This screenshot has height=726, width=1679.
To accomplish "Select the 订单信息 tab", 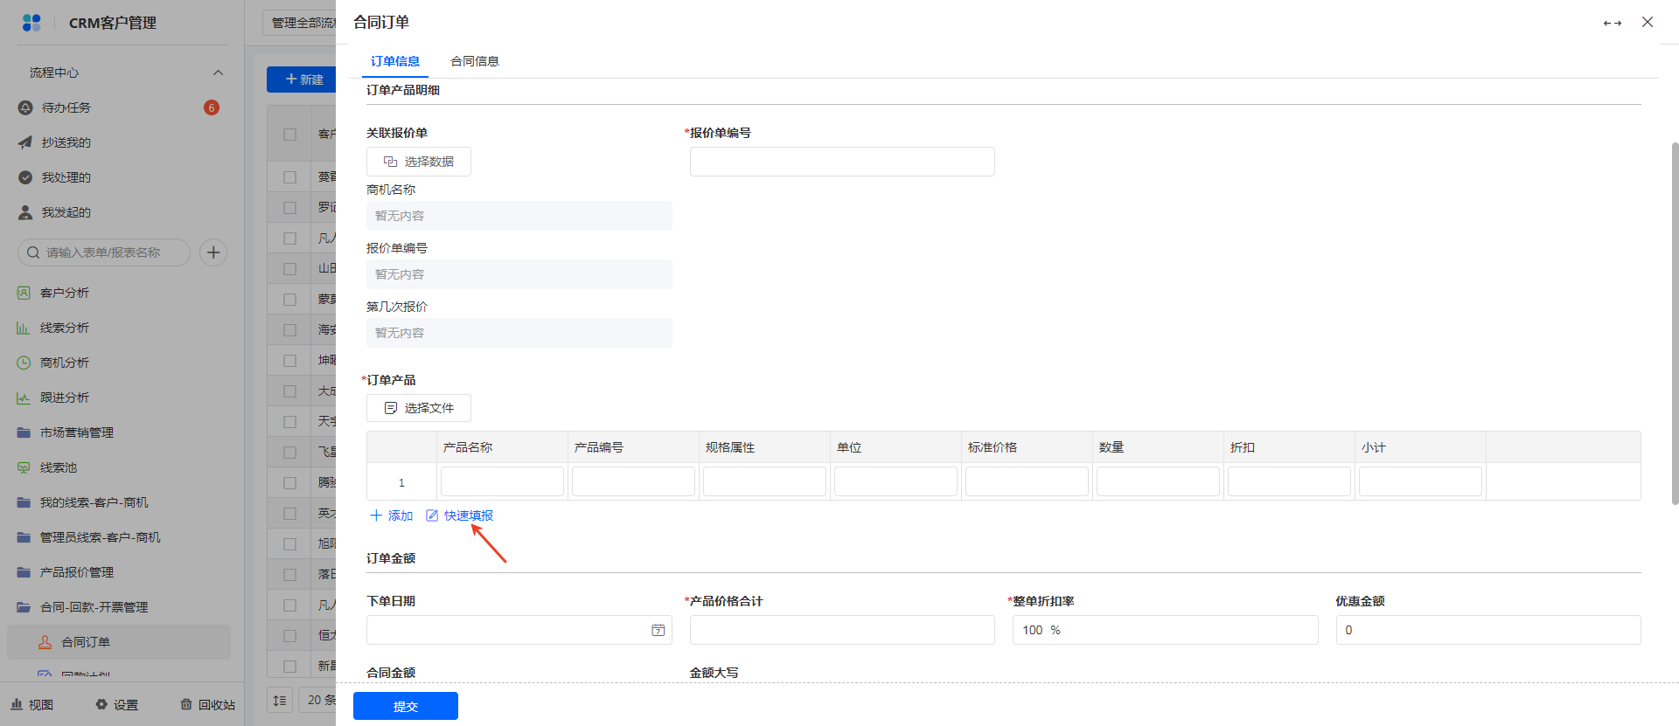I will click(394, 61).
